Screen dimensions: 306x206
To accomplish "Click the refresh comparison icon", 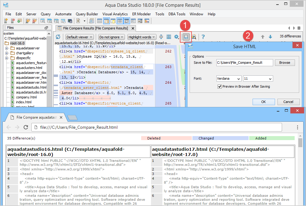I will pyautogui.click(x=58, y=37).
